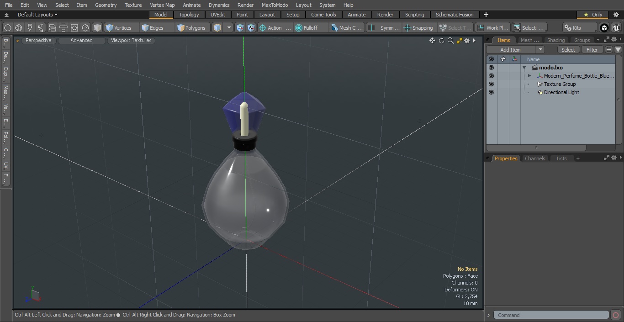Open the Kits menu
Screen dimensions: 624x322
coord(580,28)
